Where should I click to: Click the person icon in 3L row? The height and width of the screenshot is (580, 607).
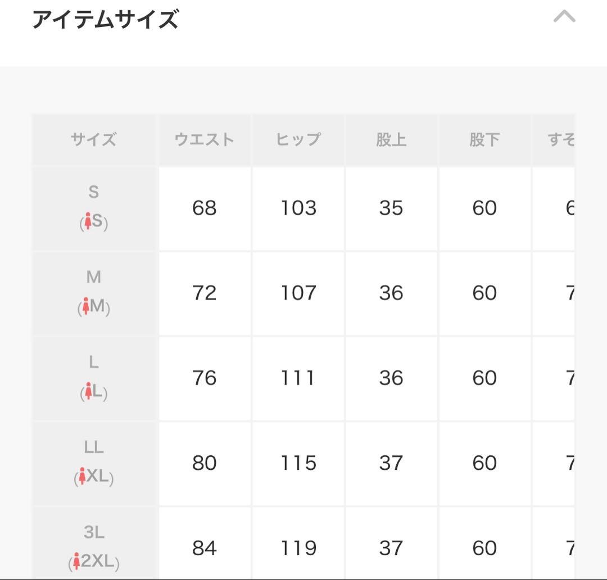[76, 561]
